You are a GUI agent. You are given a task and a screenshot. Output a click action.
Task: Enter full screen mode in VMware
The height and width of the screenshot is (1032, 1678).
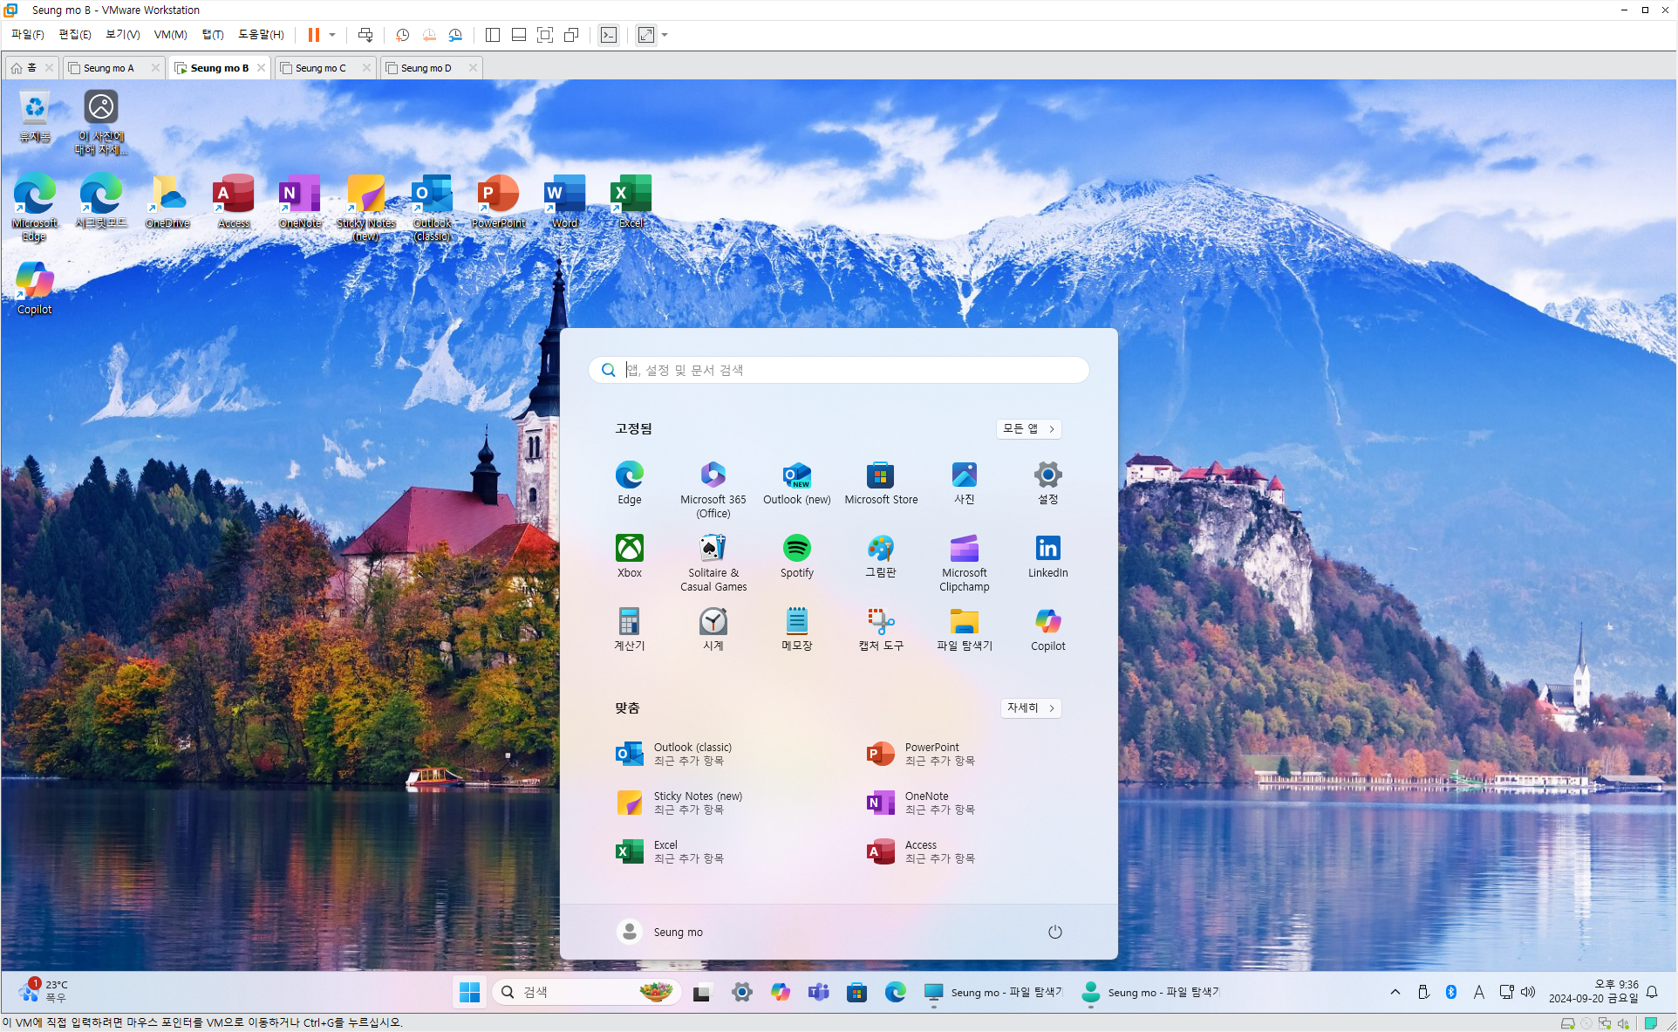545,35
